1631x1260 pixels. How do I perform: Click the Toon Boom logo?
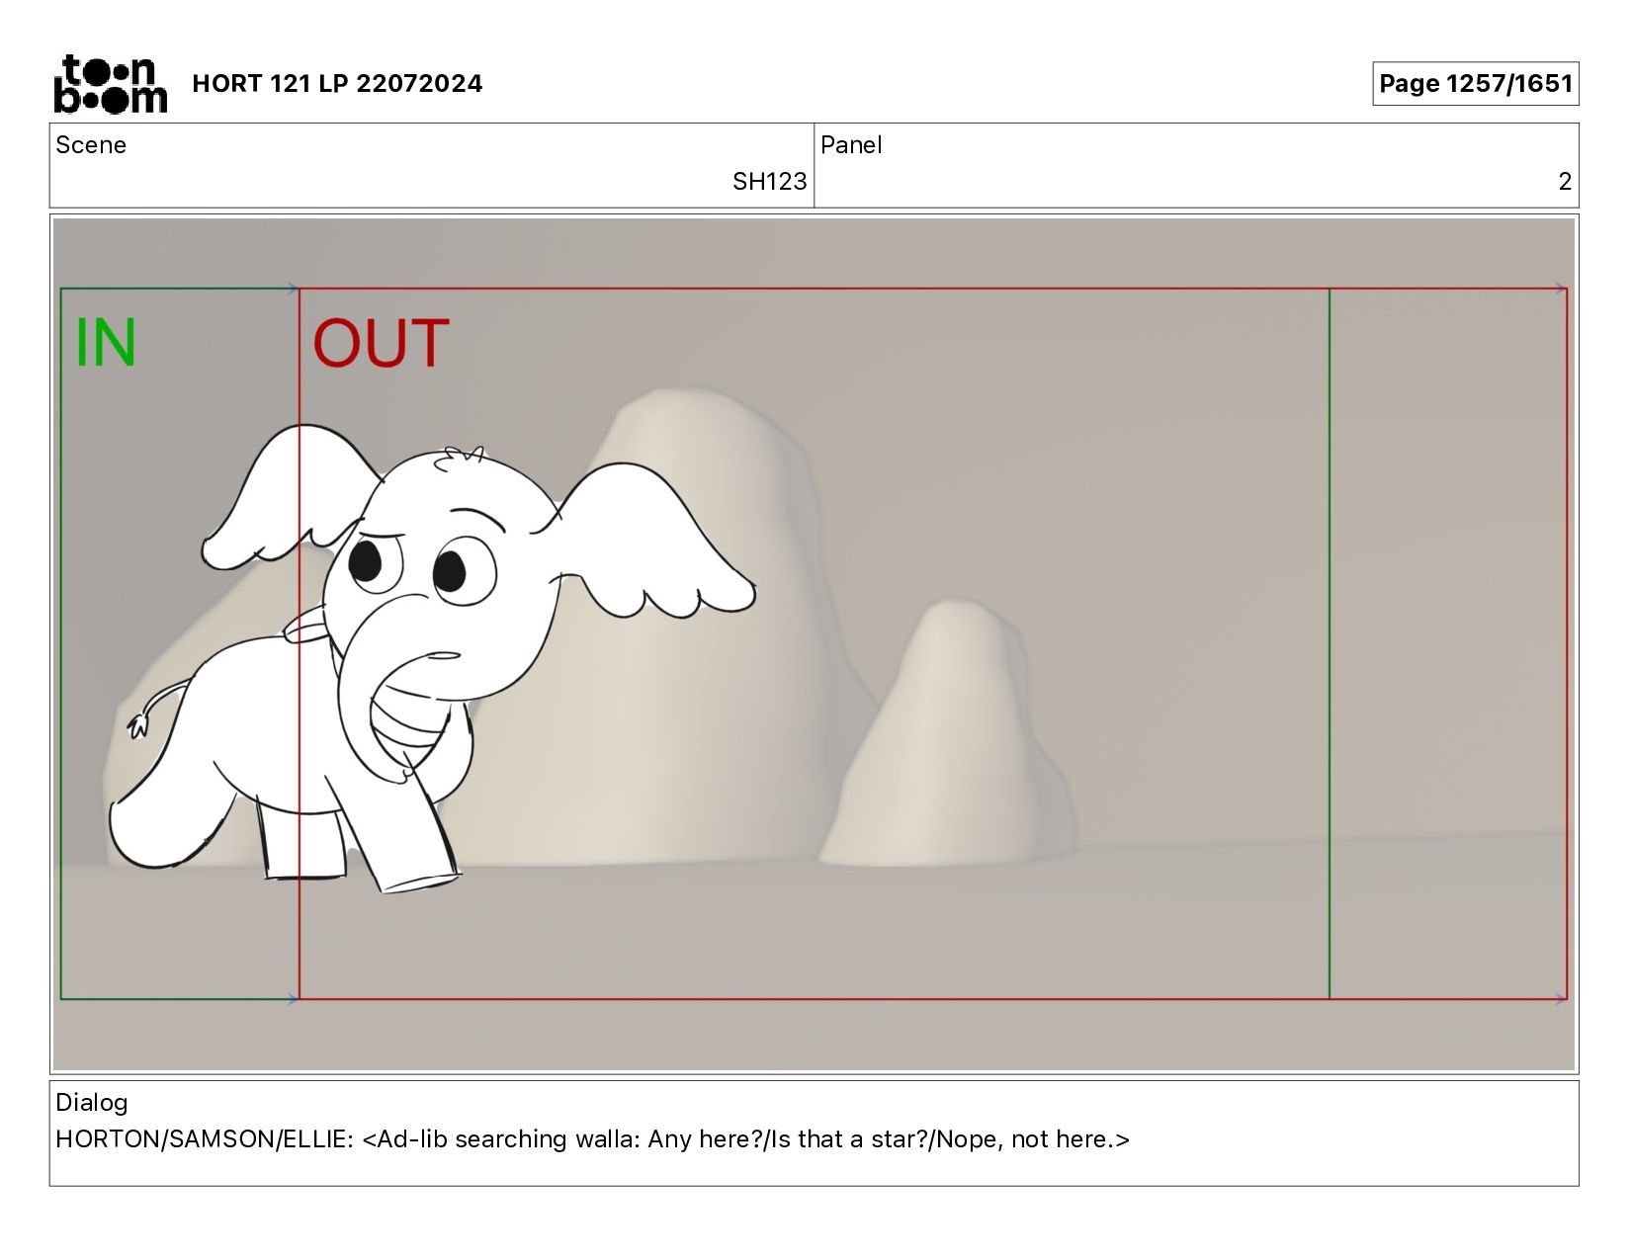(x=110, y=84)
